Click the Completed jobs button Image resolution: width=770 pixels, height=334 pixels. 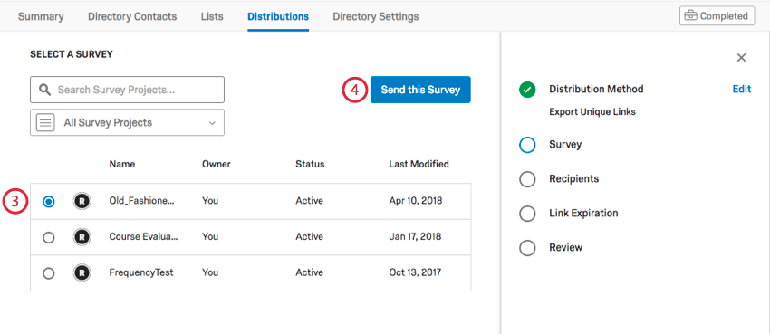click(x=717, y=15)
